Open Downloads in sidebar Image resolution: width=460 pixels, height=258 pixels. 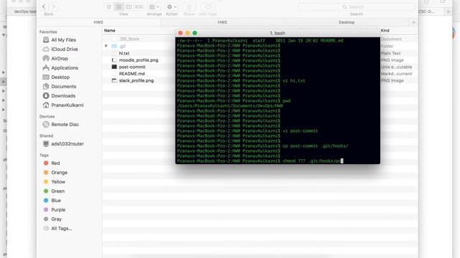pyautogui.click(x=63, y=96)
